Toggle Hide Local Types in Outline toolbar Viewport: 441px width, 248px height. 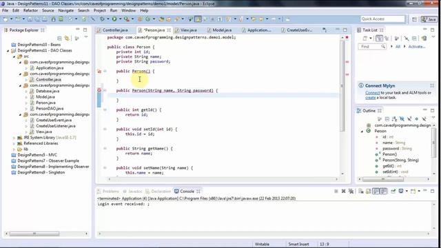[424, 119]
